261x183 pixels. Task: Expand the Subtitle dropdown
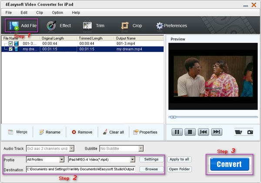point(141,148)
